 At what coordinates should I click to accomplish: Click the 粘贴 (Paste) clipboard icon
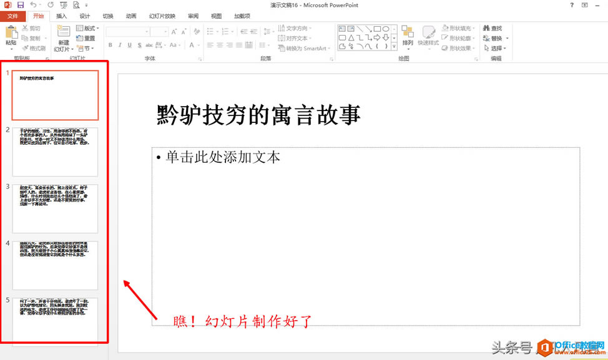[11, 32]
